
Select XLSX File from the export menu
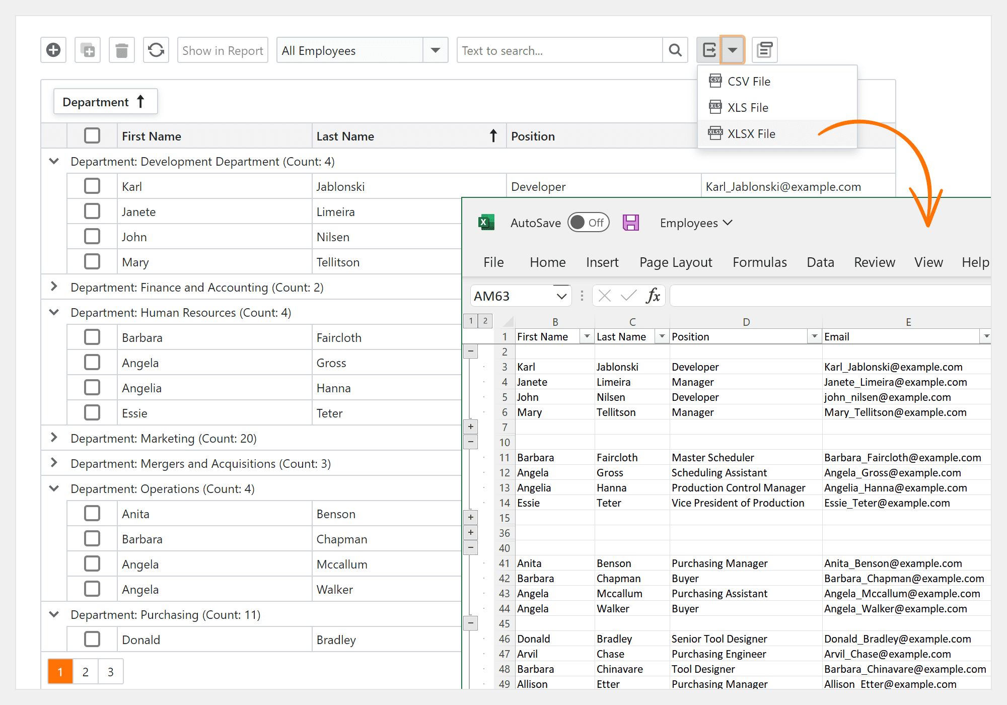pos(752,133)
